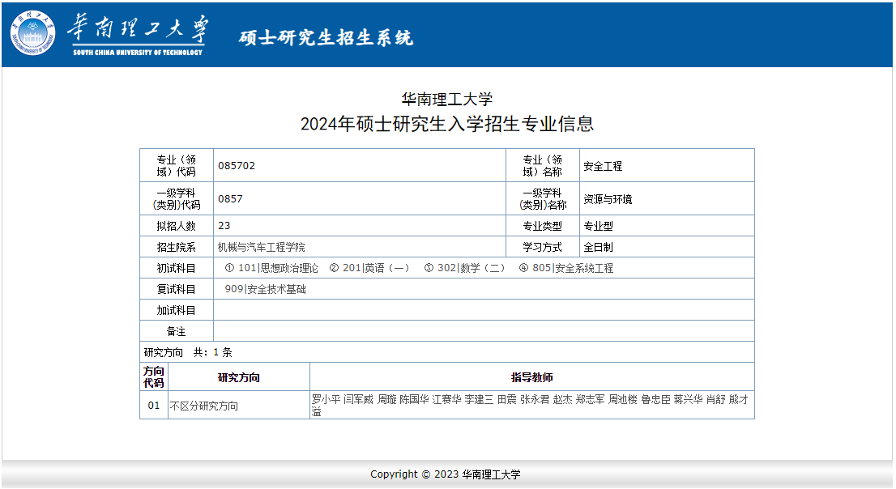Viewport: 896px width, 489px height.
Task: Select the heading 华南理工大学 above the table
Action: [447, 100]
